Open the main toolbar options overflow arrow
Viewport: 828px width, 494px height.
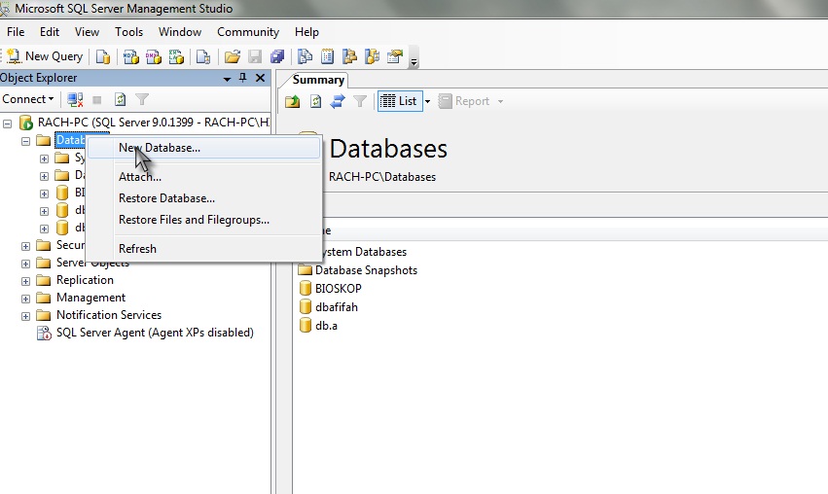[x=414, y=62]
